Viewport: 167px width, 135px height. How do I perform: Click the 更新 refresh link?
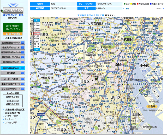pyautogui.click(x=127, y=9)
